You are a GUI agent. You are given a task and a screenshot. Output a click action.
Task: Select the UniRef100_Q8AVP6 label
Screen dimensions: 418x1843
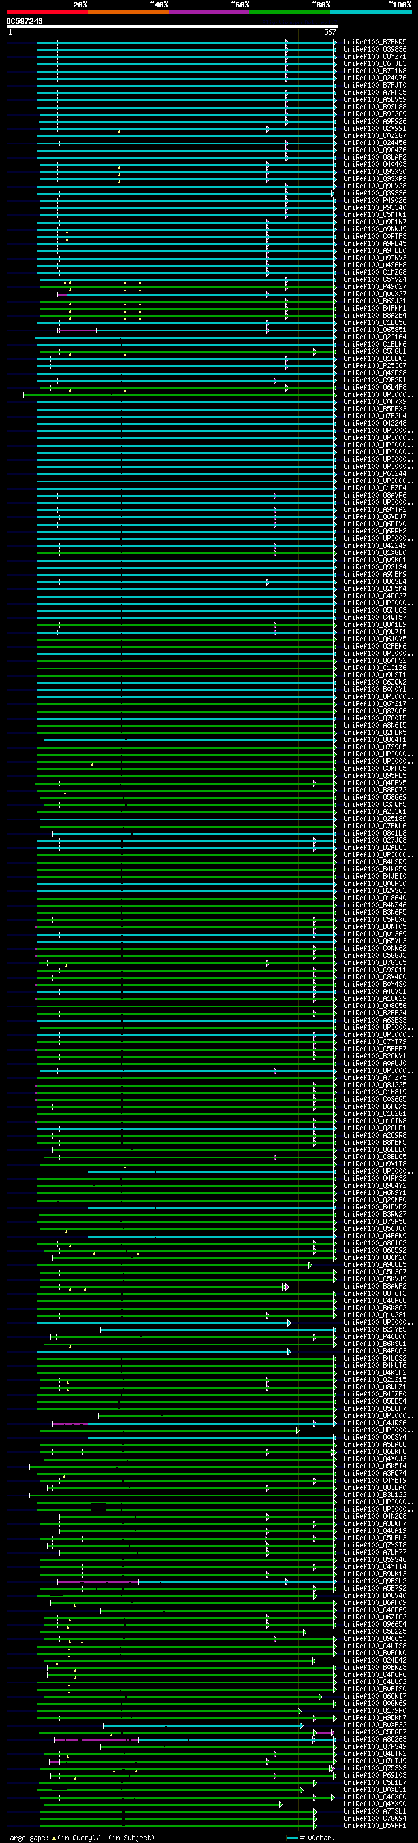[x=375, y=495]
